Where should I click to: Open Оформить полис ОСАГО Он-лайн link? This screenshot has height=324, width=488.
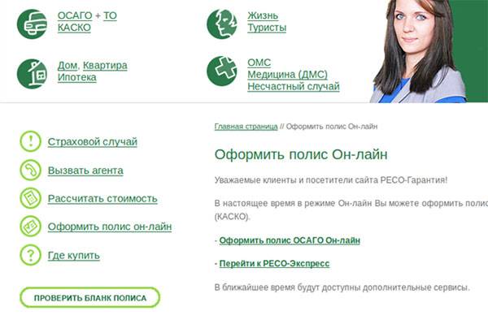click(290, 240)
